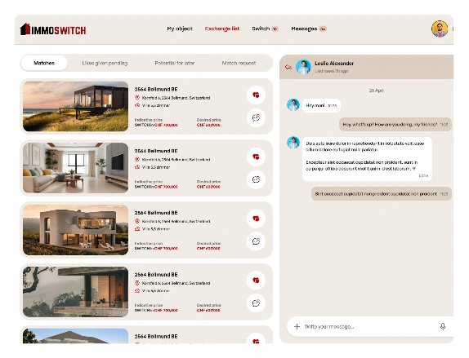
Task: Click microphone icon to record voice message
Action: [x=443, y=326]
